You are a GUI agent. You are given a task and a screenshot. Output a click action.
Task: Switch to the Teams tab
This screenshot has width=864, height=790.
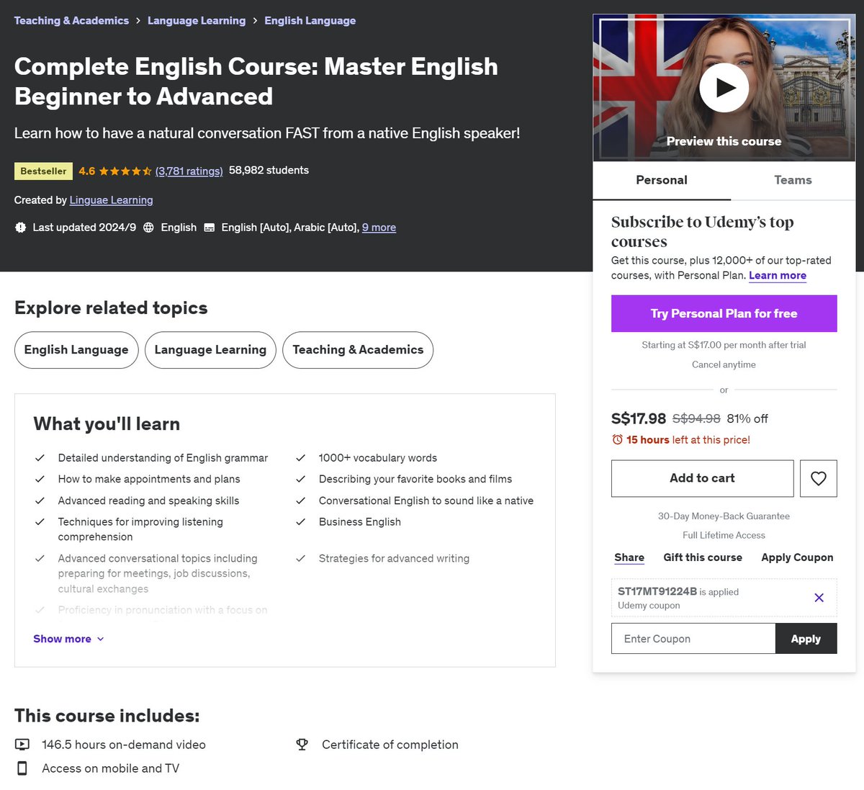793,180
